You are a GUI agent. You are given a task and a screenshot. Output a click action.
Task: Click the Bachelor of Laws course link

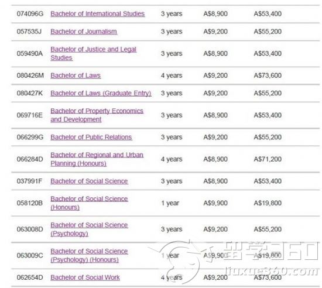coord(76,76)
